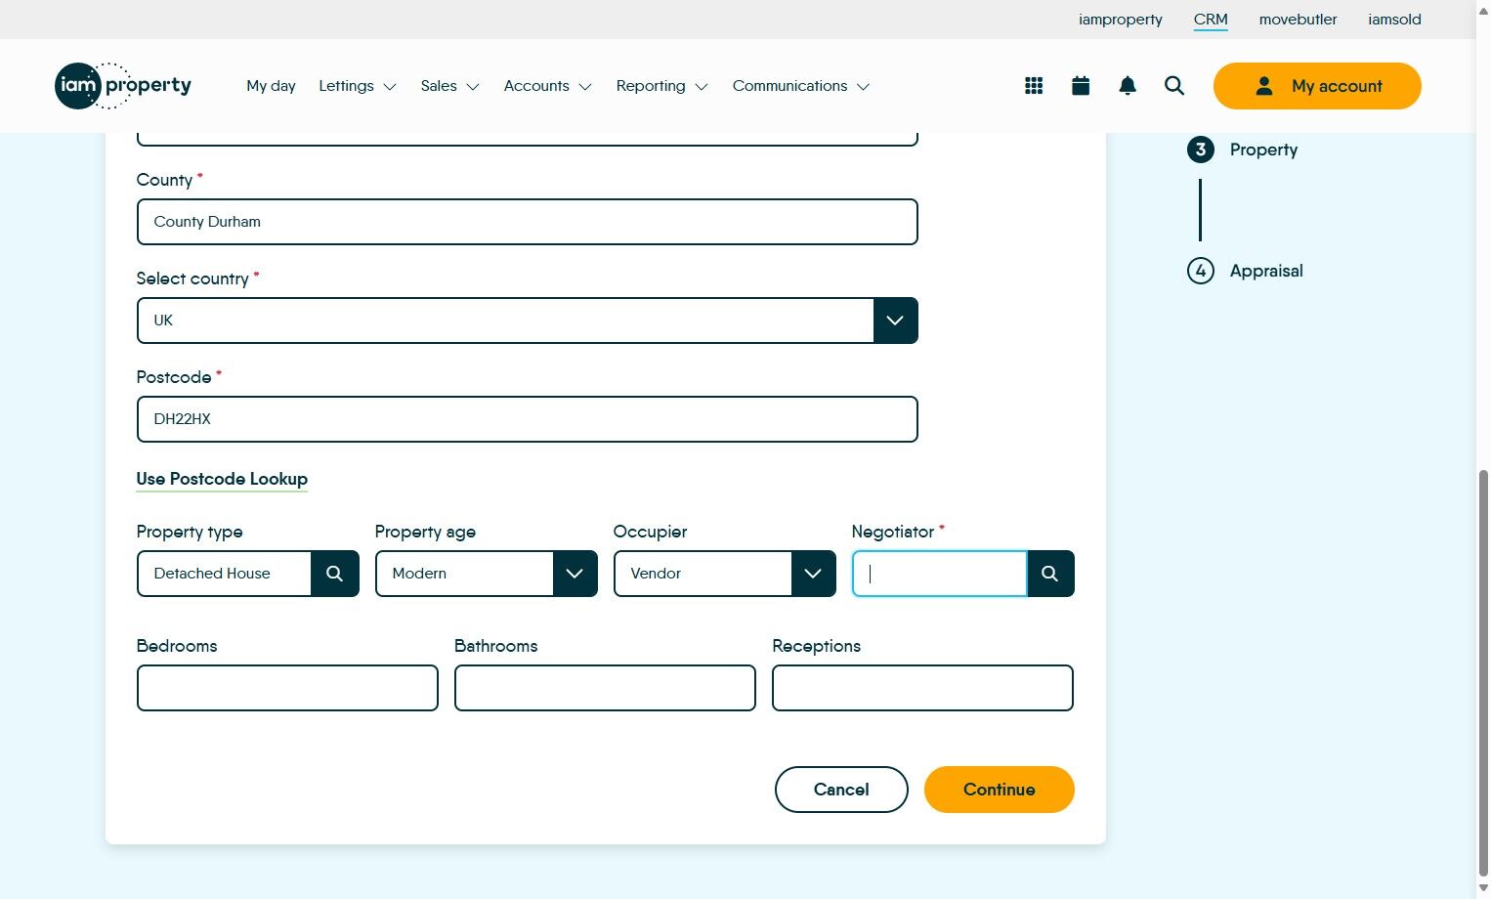
Task: Expand the Accounts menu
Action: [548, 86]
